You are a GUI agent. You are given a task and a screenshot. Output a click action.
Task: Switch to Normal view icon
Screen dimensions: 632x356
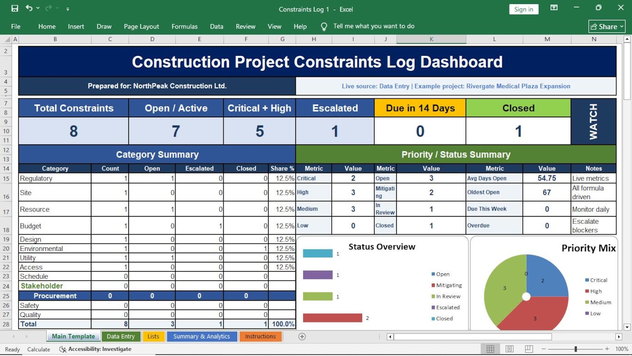[490, 349]
